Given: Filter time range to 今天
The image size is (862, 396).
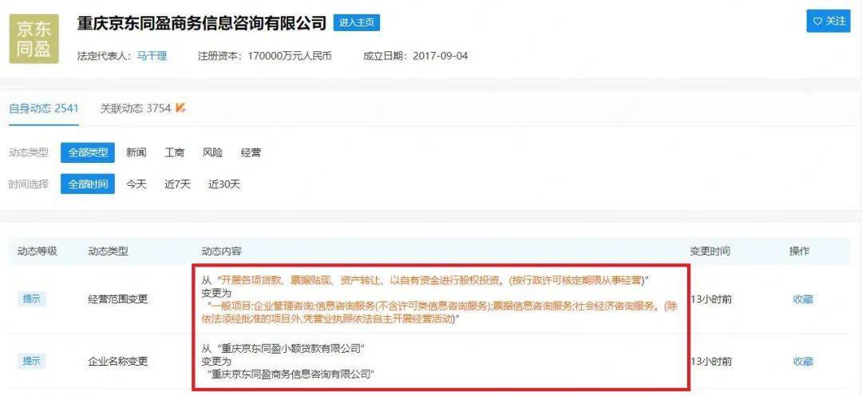Looking at the screenshot, I should [x=136, y=184].
